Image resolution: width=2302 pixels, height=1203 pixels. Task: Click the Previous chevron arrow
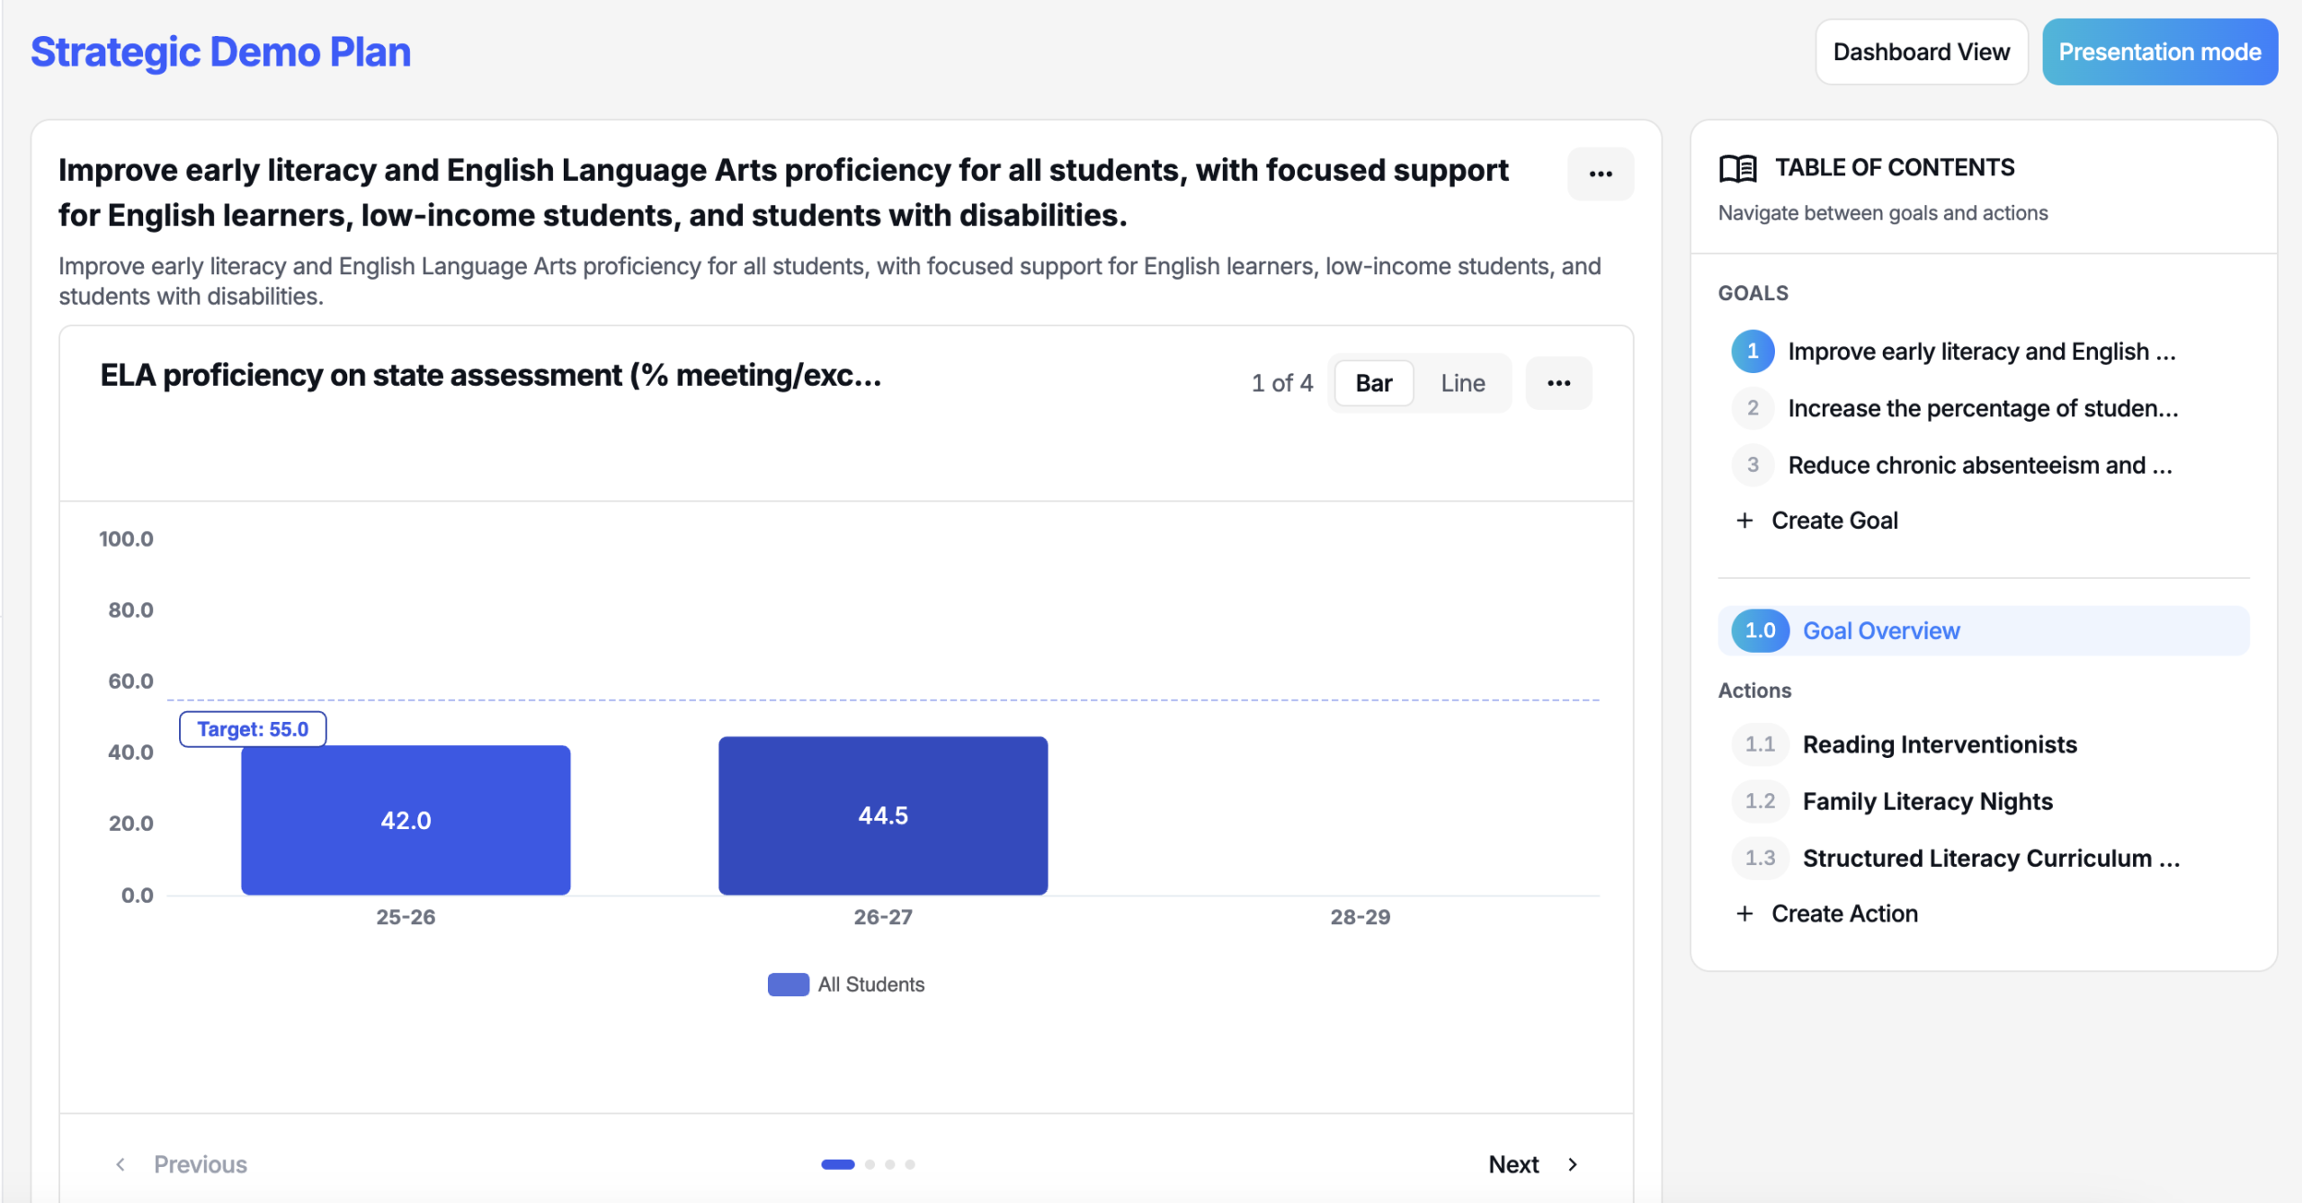120,1164
